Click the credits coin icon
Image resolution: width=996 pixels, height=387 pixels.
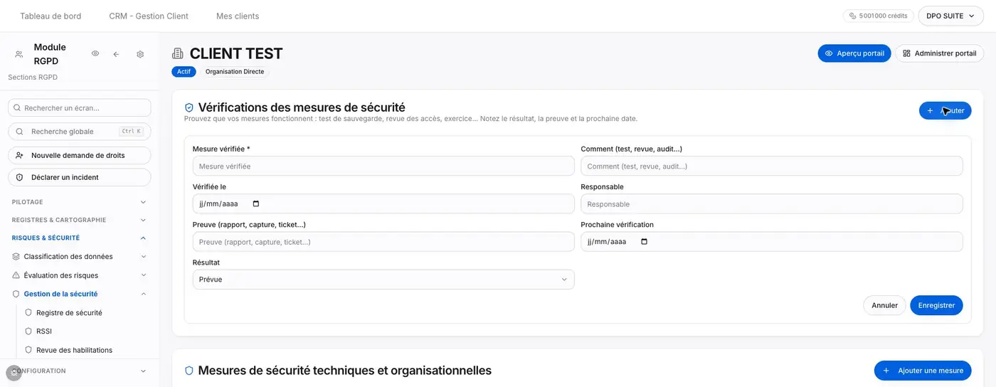coord(853,16)
